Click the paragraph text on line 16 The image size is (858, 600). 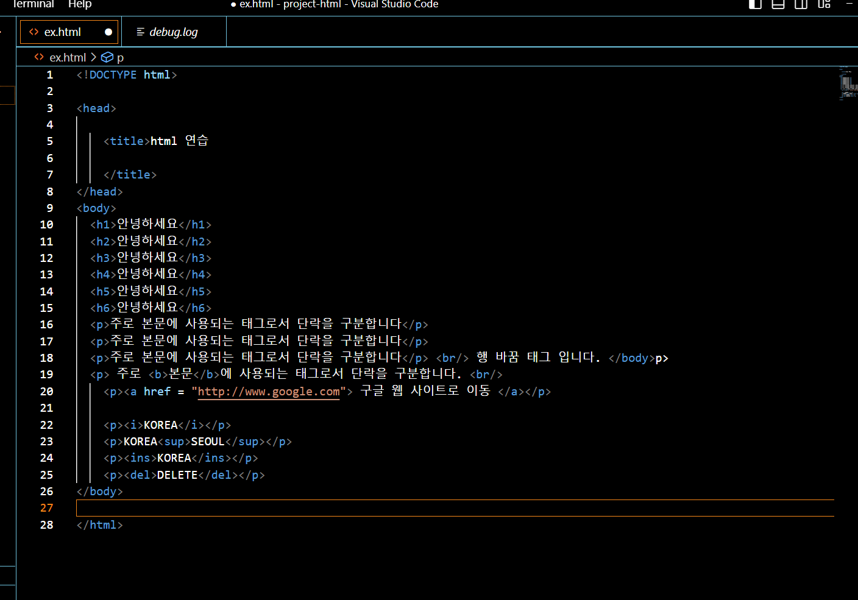pos(256,324)
